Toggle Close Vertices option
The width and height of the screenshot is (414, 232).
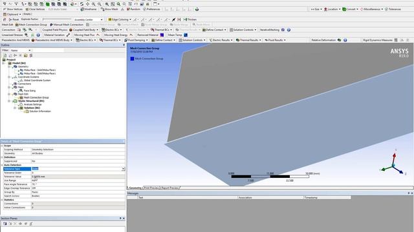(35, 9)
